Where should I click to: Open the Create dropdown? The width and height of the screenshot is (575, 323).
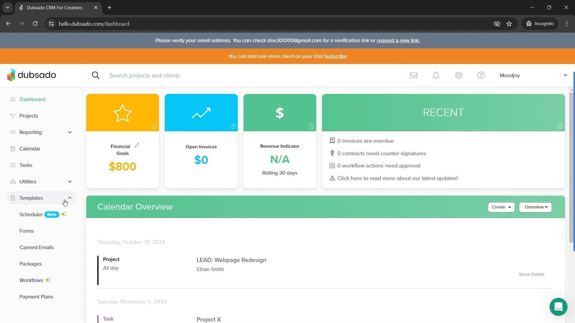[501, 207]
